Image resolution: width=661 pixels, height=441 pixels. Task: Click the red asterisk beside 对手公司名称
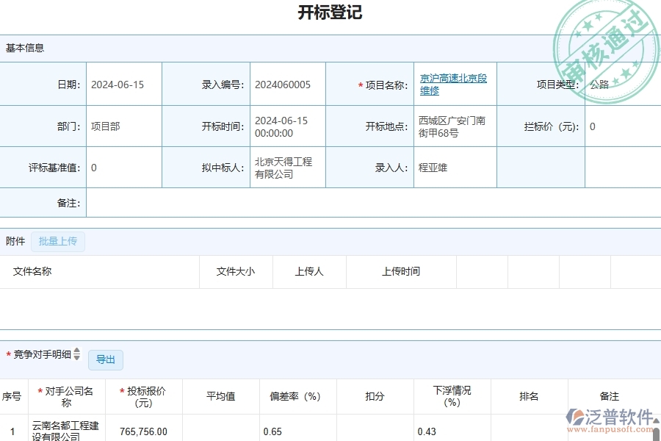coord(39,390)
